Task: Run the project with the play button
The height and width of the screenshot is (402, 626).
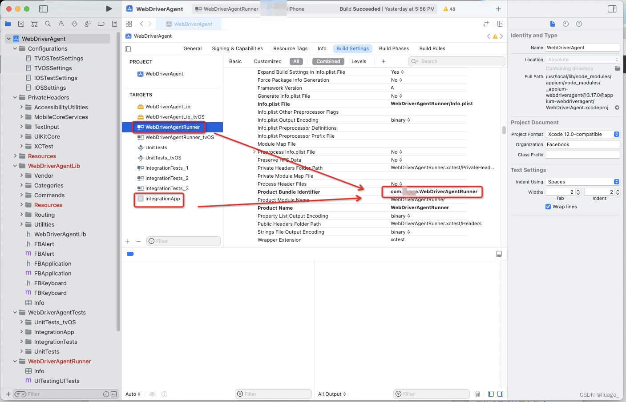Action: tap(109, 9)
